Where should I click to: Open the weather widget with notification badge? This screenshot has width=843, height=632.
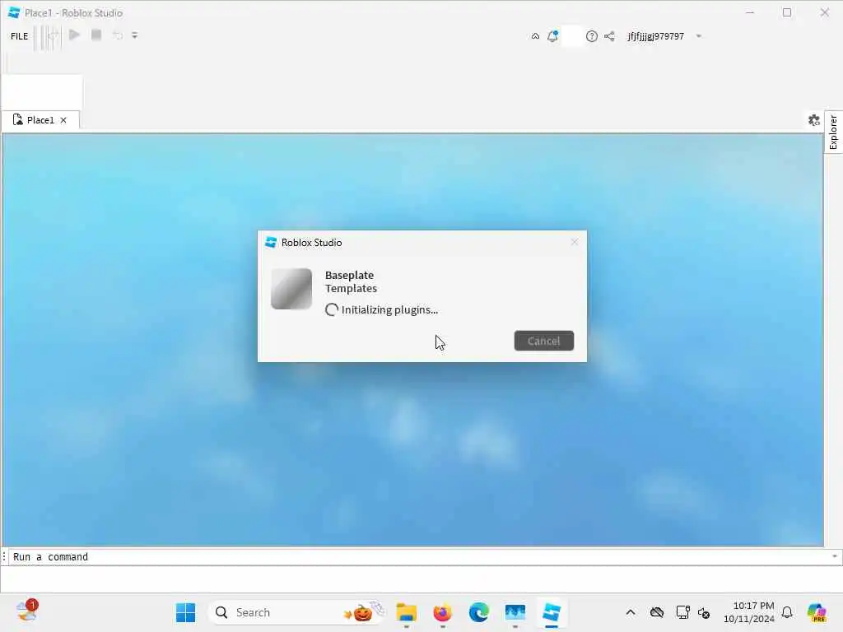(27, 611)
